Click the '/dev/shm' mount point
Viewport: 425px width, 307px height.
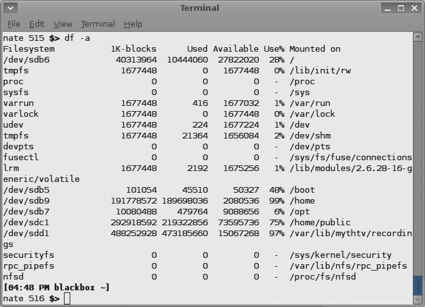(x=310, y=136)
